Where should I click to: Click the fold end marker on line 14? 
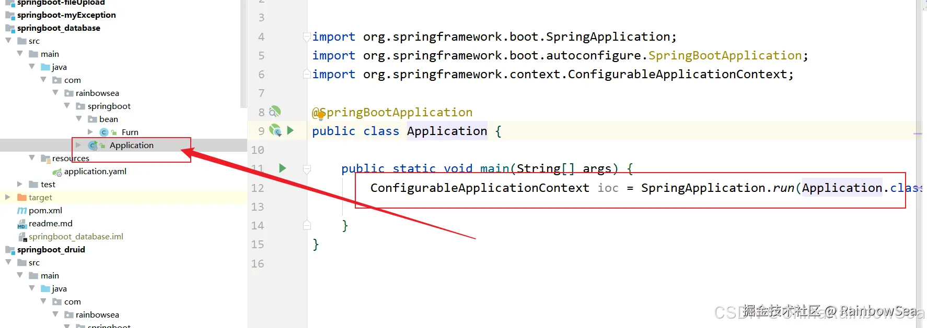coord(307,225)
